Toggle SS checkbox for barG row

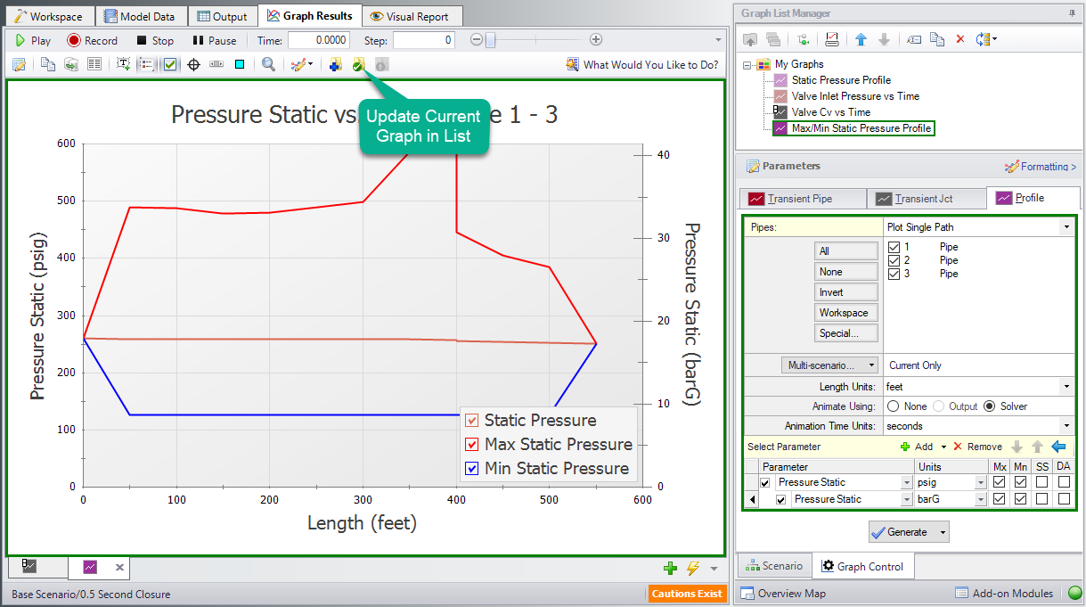click(1041, 499)
